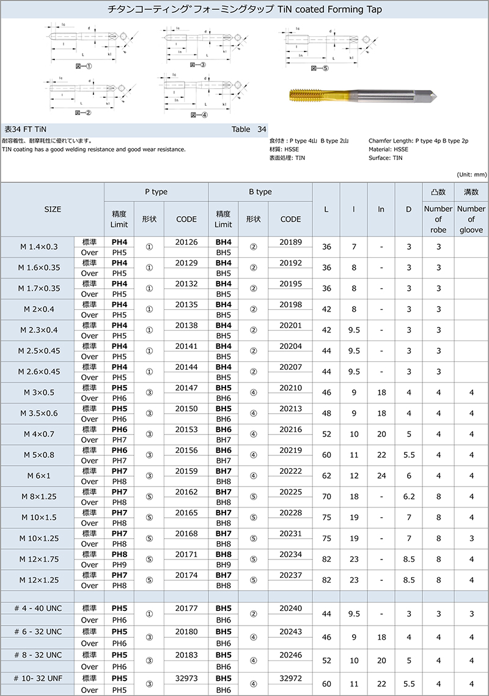This screenshot has width=489, height=696.
Task: Click the "表34 FT TiN" table title
Action: point(25,129)
